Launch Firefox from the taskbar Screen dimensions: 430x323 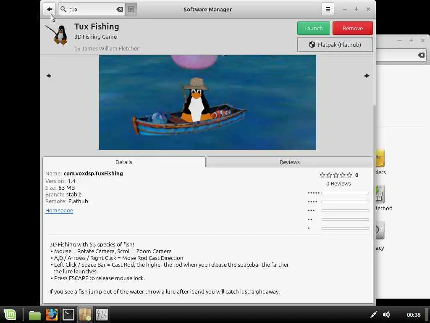[52, 315]
